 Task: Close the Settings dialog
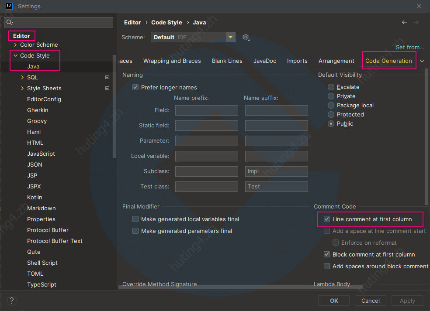point(419,6)
